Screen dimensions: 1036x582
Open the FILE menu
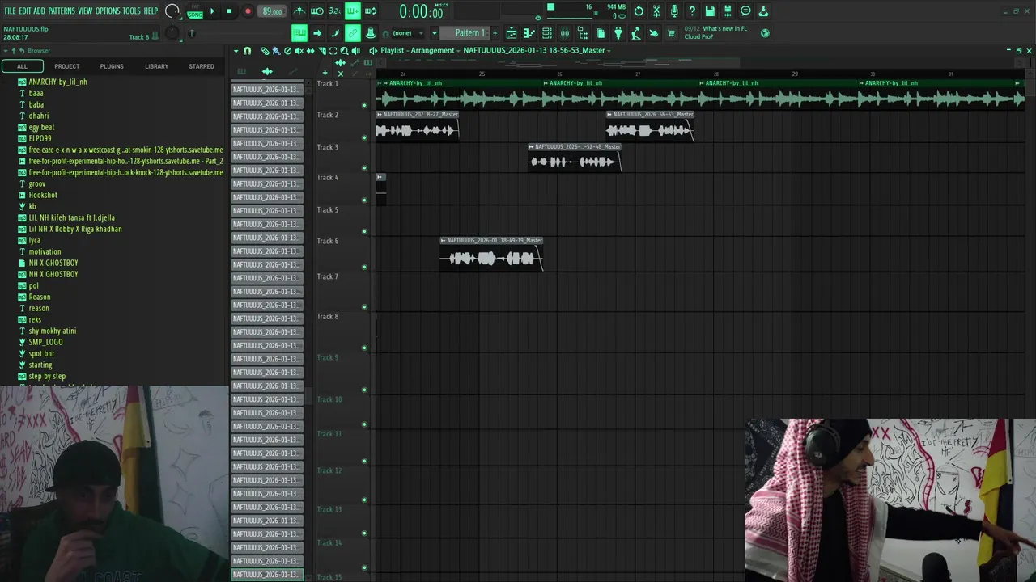[x=10, y=11]
